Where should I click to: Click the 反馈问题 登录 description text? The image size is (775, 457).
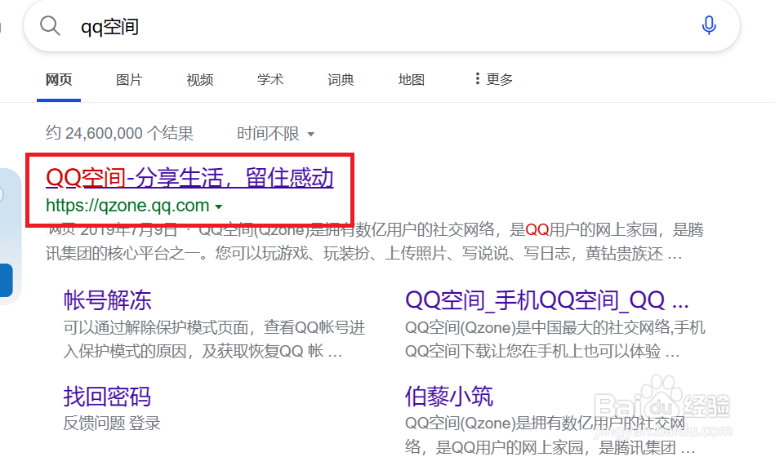(x=112, y=424)
